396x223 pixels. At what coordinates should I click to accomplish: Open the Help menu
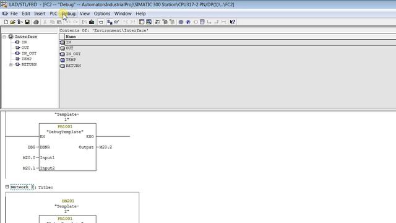tap(140, 14)
